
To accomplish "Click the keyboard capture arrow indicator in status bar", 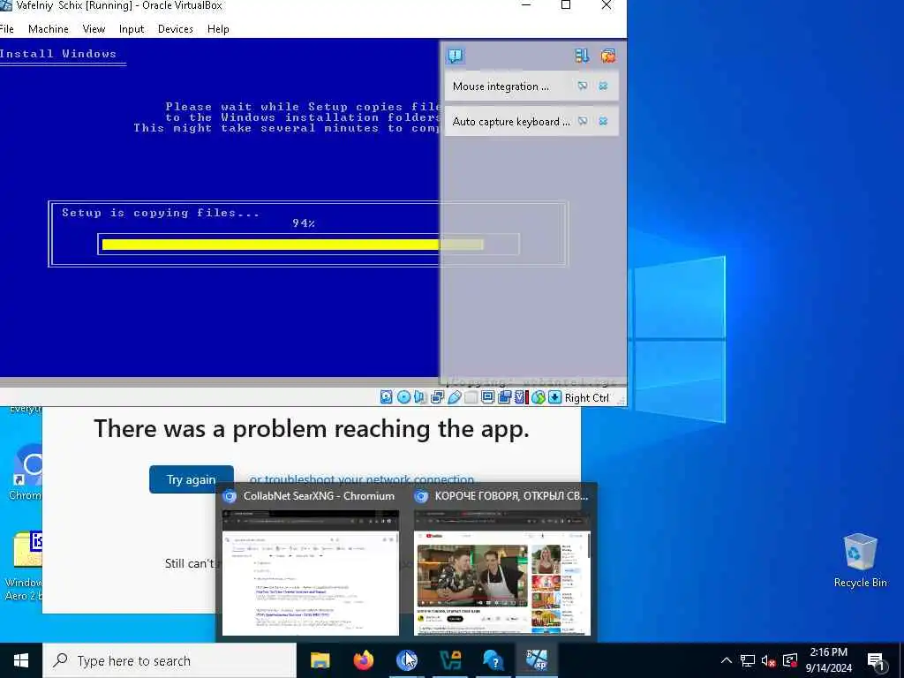I will click(554, 396).
